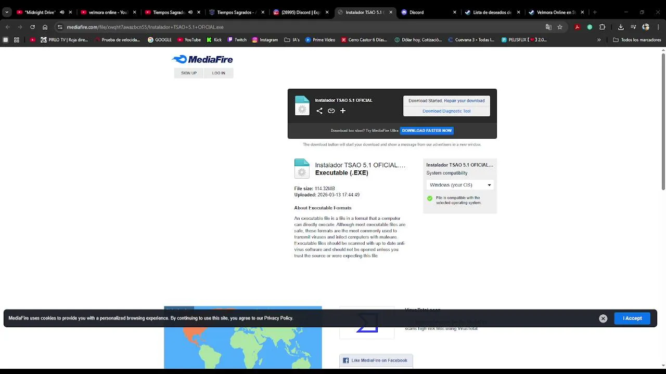Open the Extensions puzzle menu
Screen dimensions: 666x374
pos(602,27)
